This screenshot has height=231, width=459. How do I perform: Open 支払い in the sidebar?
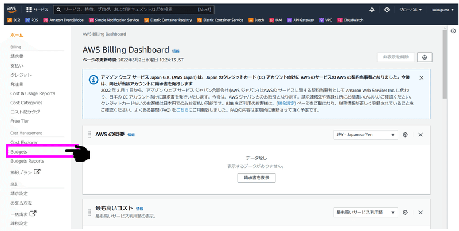[x=17, y=66]
